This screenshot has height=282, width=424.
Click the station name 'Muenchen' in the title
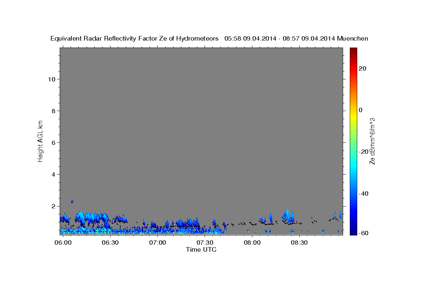[353, 38]
